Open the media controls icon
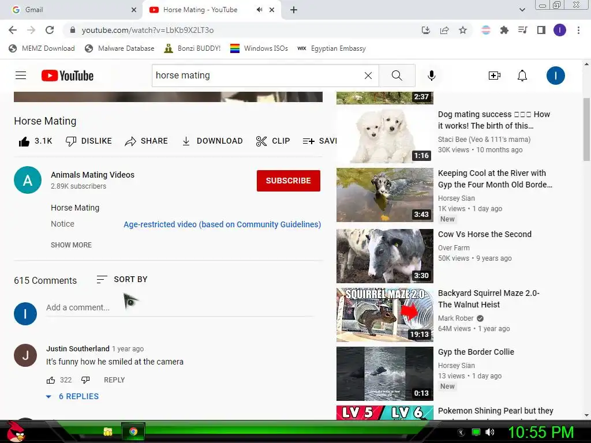The width and height of the screenshot is (591, 443). tap(523, 30)
